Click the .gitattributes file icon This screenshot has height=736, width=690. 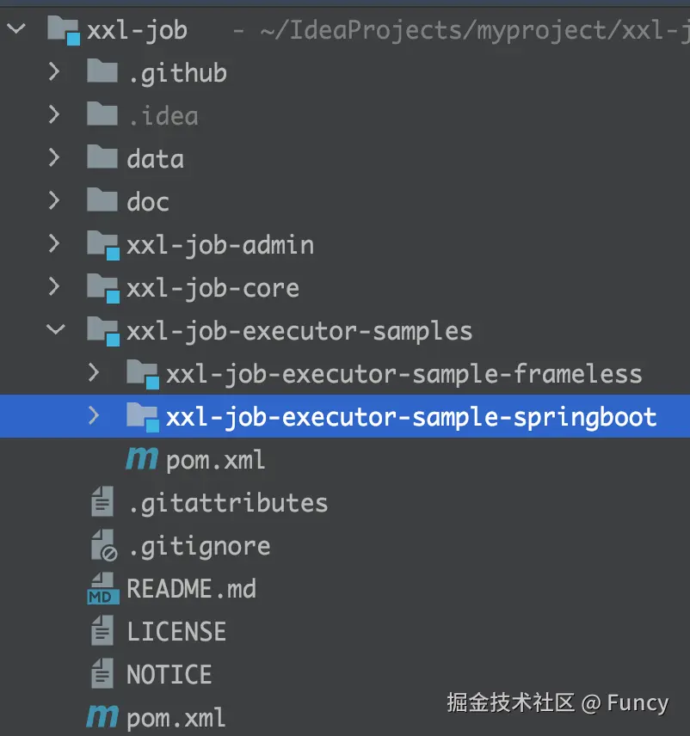tap(103, 503)
